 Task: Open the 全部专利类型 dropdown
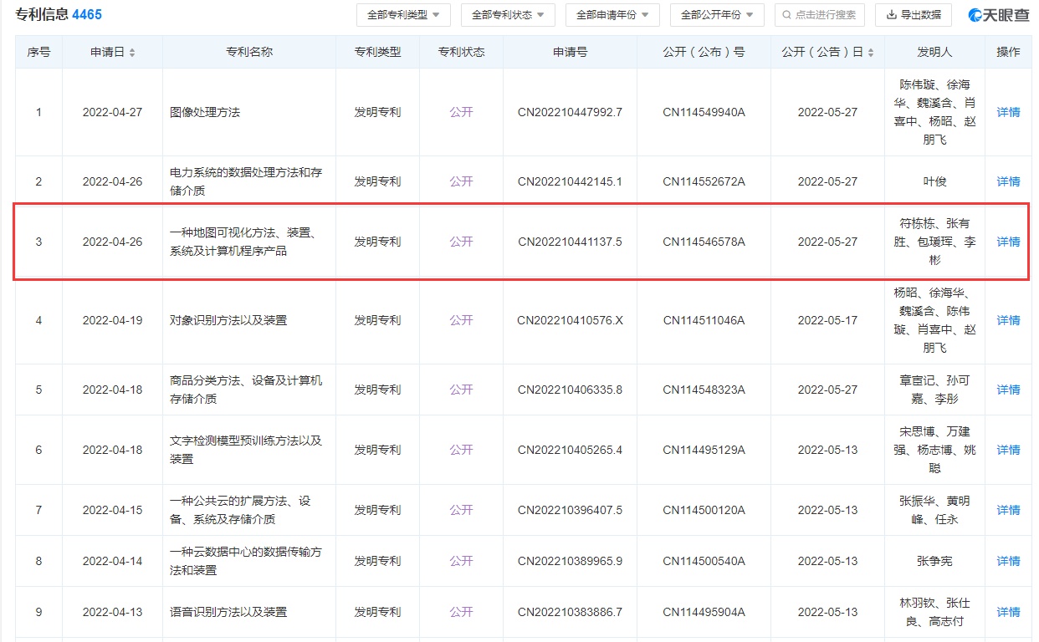coord(403,15)
